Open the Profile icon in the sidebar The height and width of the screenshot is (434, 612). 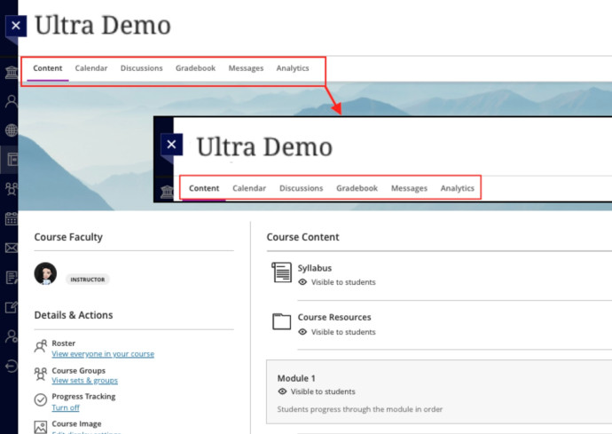click(x=12, y=101)
